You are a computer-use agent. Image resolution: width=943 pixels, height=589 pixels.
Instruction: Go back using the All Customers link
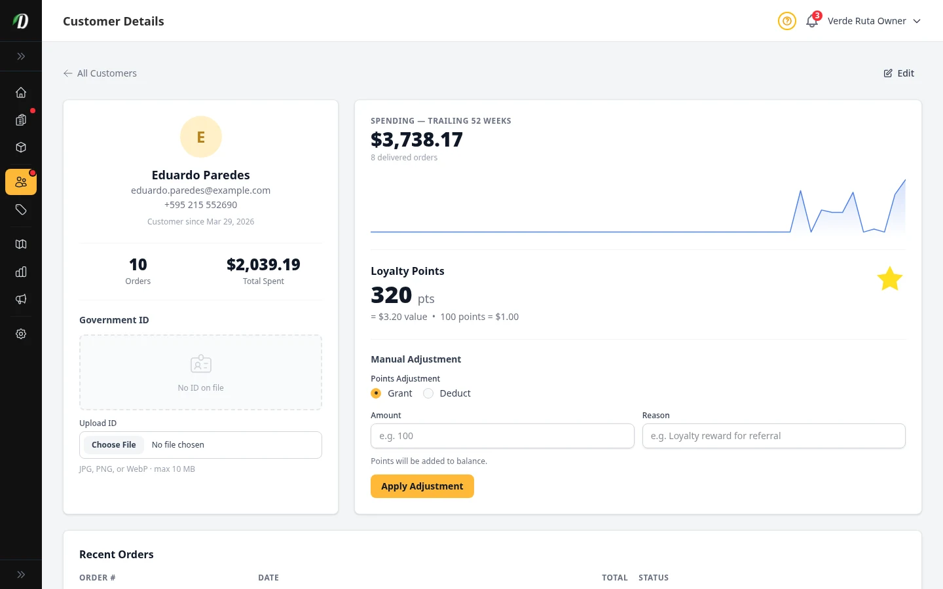[100, 73]
